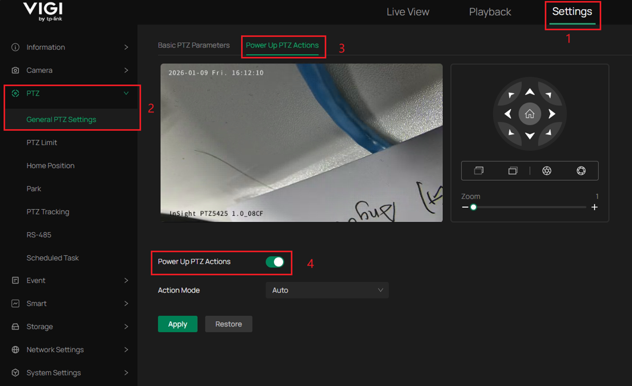Open the Playback page
Image resolution: width=632 pixels, height=386 pixels.
point(490,11)
